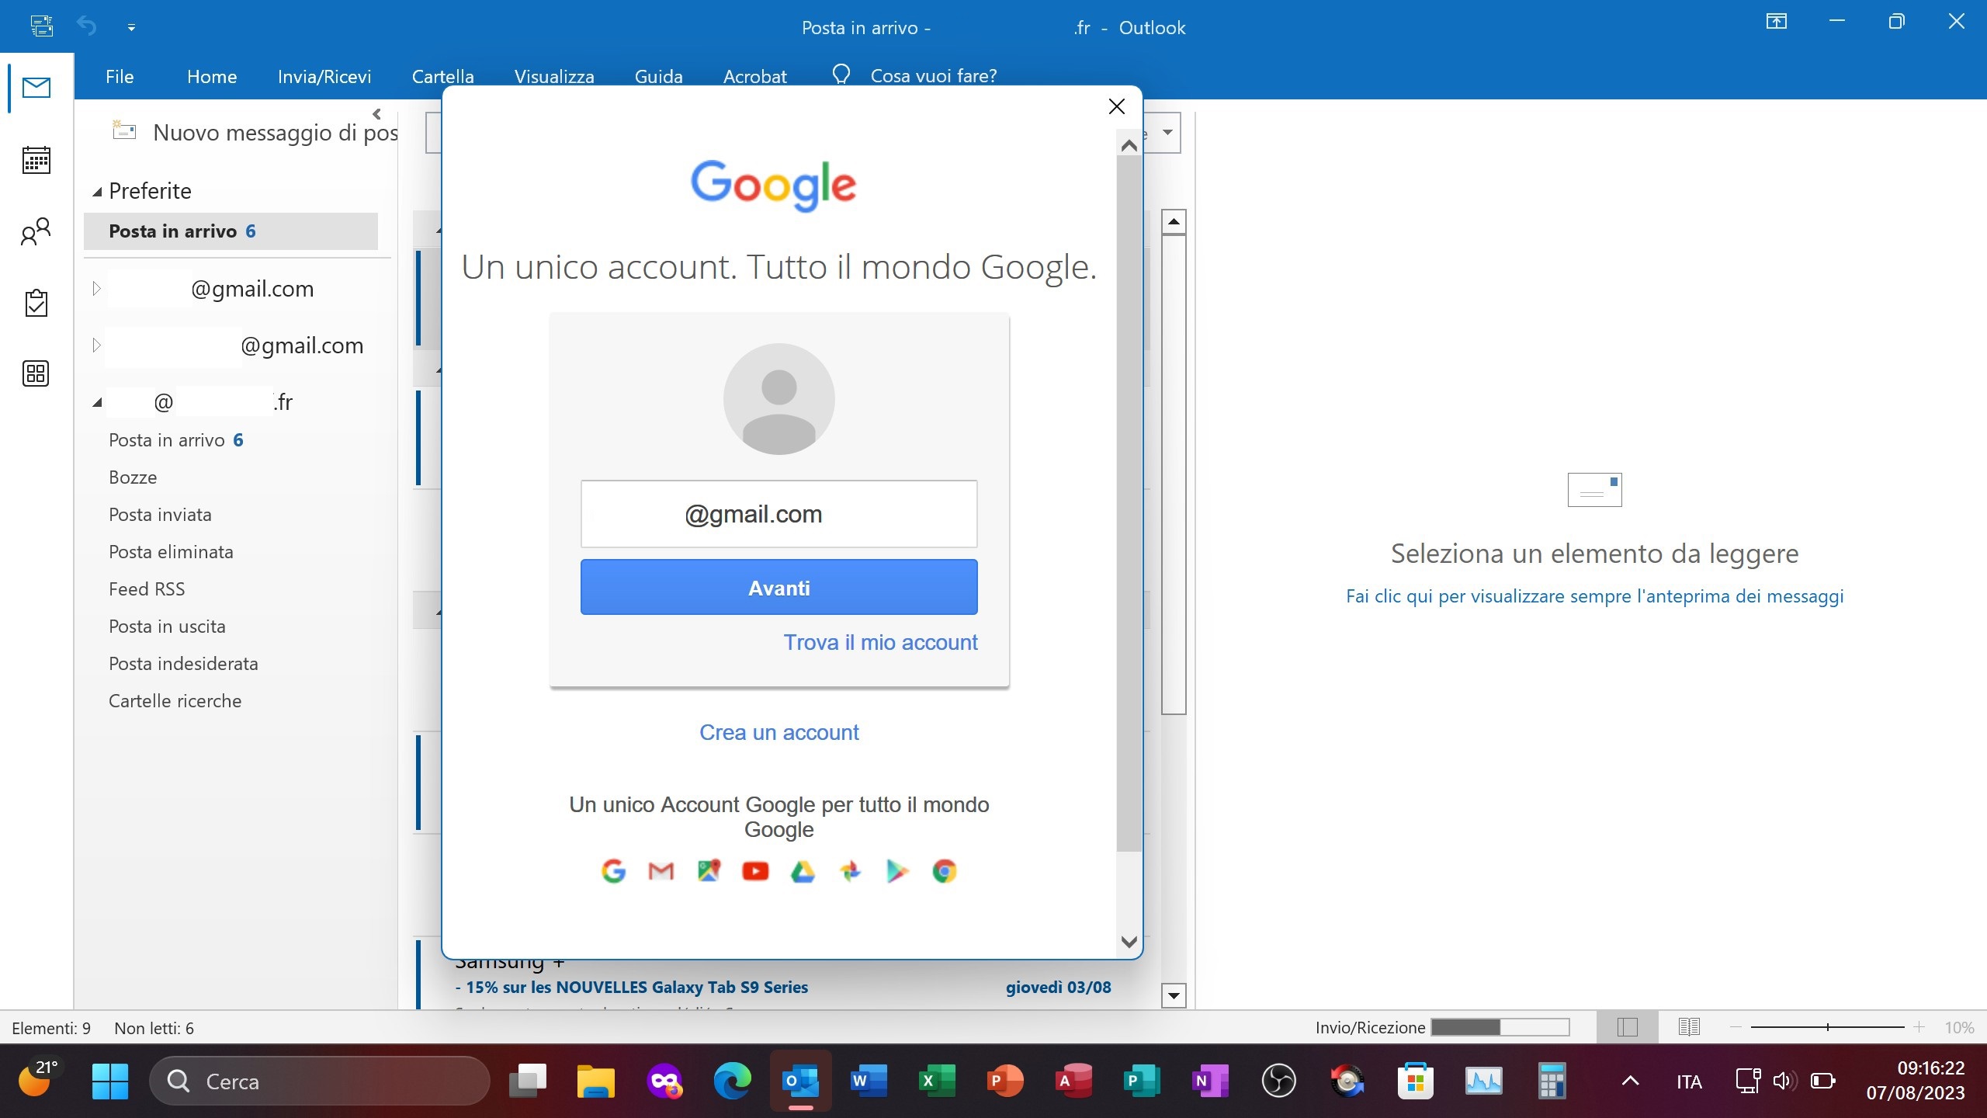The width and height of the screenshot is (1987, 1118).
Task: Open the Customize Quick Access Toolbar arrow
Action: [131, 28]
